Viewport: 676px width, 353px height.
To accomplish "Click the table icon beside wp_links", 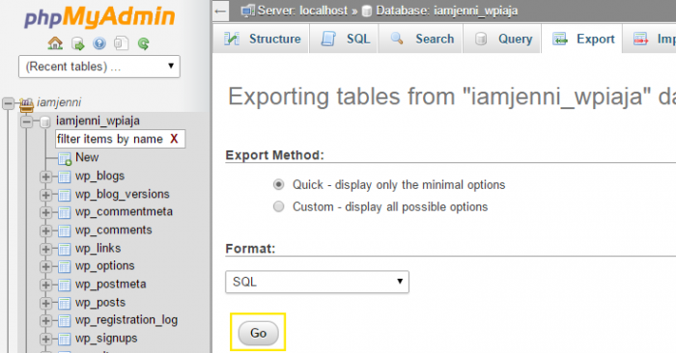I will pyautogui.click(x=65, y=249).
